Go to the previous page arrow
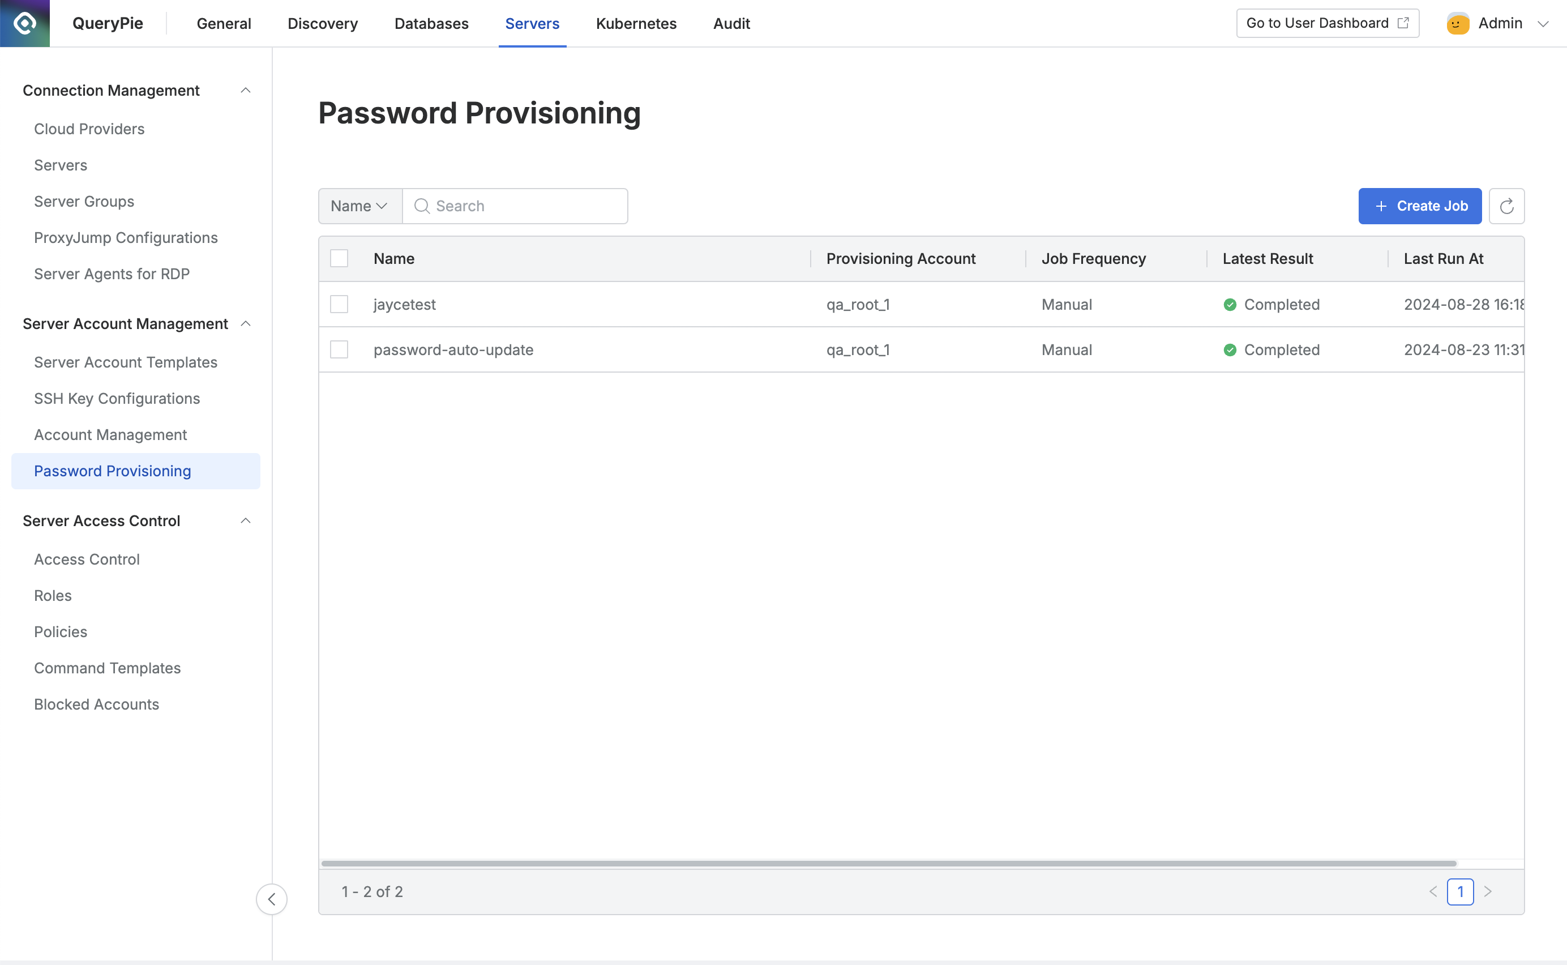1567x965 pixels. 1433,891
